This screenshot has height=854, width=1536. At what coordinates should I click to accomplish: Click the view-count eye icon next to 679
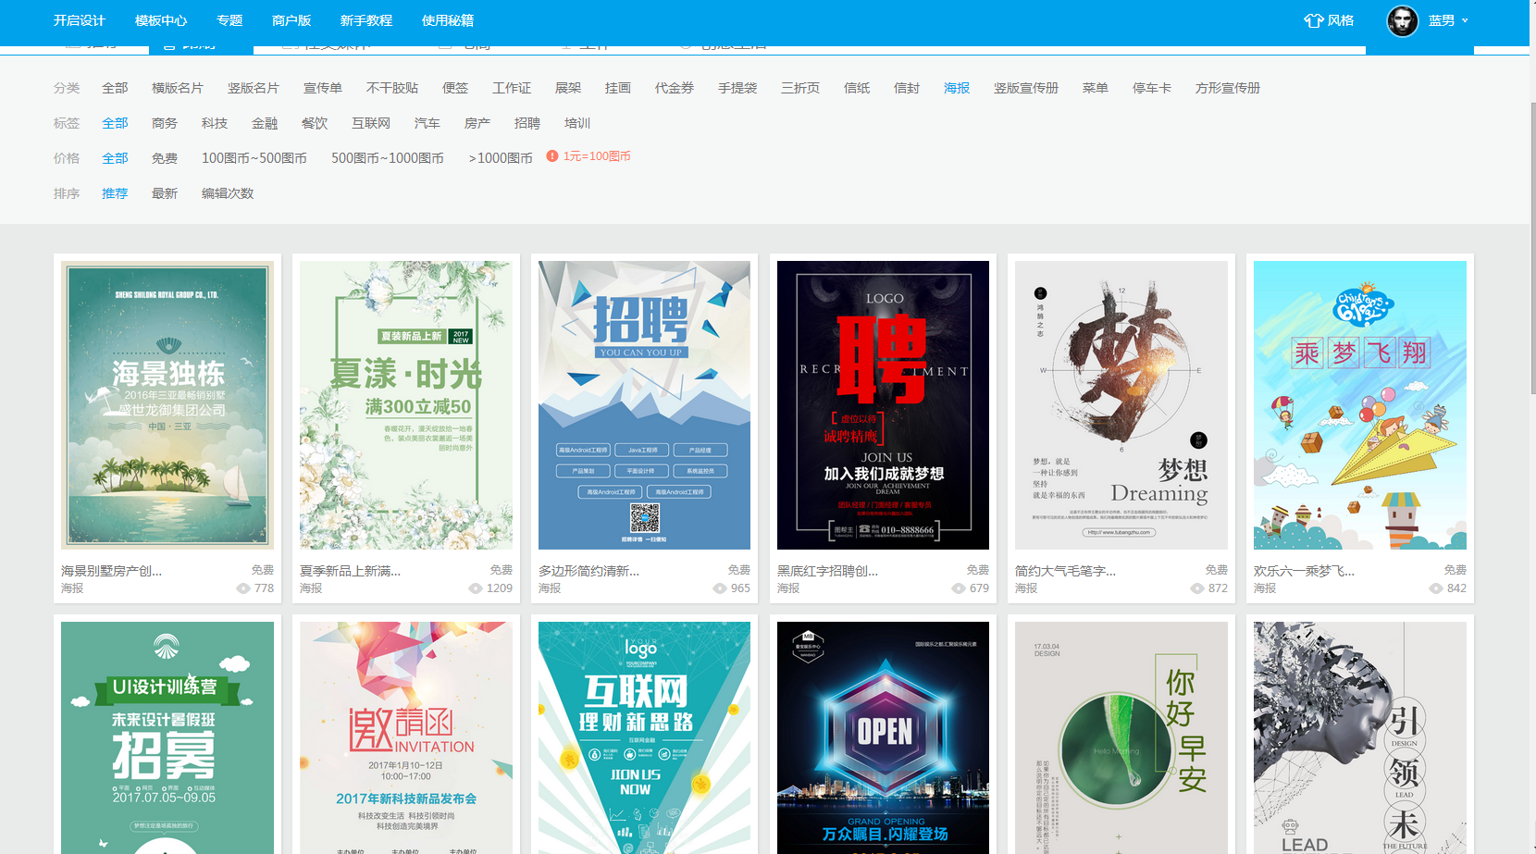pyautogui.click(x=959, y=588)
